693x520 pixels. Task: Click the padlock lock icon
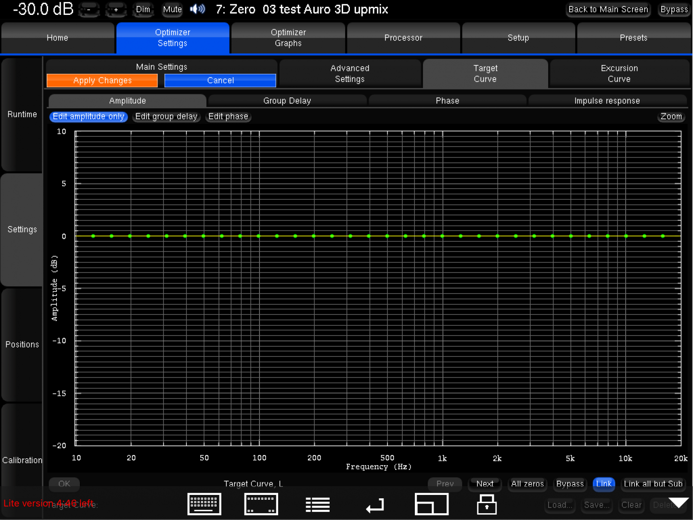(x=487, y=505)
